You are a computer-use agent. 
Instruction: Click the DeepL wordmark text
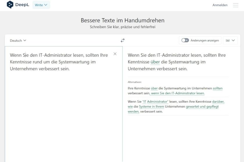coord(22,5)
